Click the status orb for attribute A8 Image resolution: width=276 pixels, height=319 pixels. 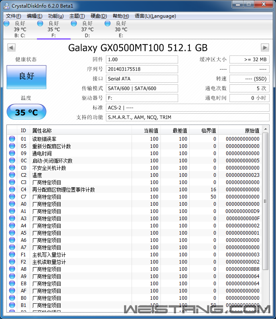12,269
